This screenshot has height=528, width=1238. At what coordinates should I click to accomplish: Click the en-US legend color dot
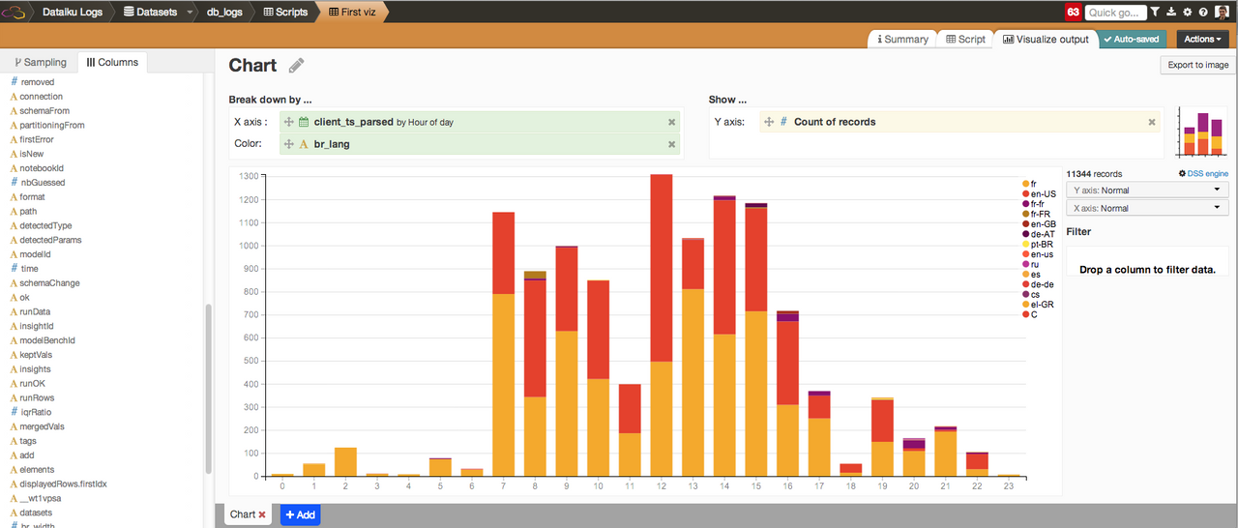pyautogui.click(x=1025, y=194)
